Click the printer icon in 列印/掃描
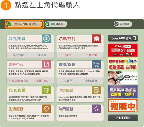 [x=46, y=90]
